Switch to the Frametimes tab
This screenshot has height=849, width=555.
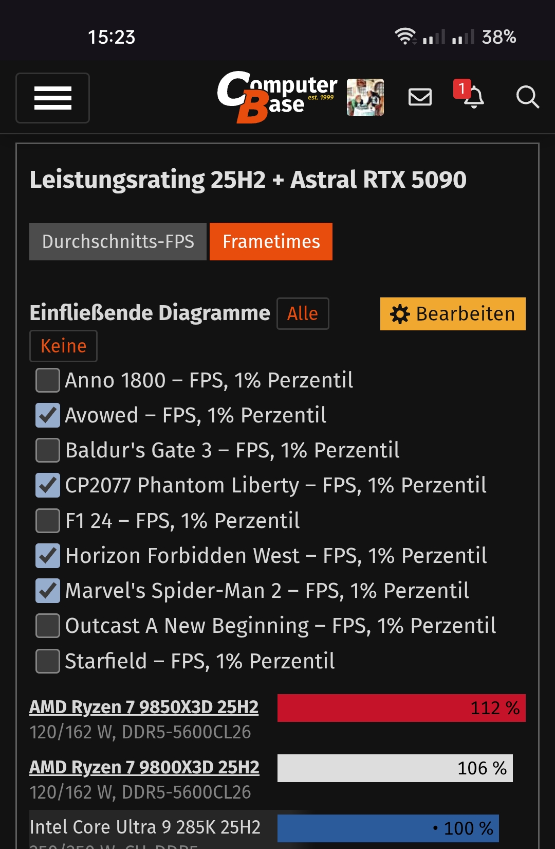[x=271, y=241]
